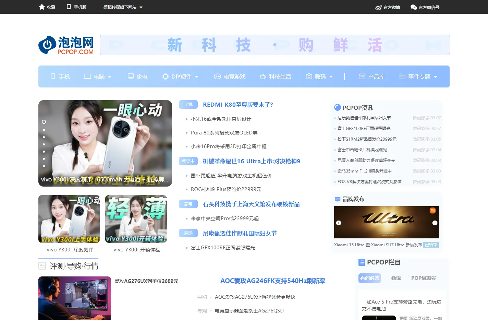The width and height of the screenshot is (488, 320).
Task: Open the vivo Y300i main carousel image
Action: point(105,143)
